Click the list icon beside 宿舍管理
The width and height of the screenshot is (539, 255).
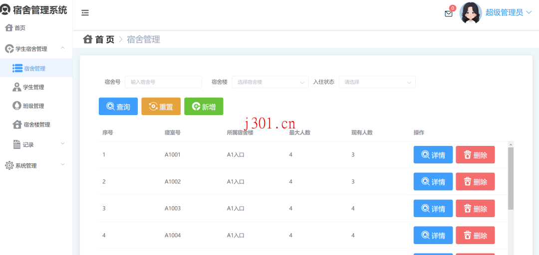click(17, 68)
